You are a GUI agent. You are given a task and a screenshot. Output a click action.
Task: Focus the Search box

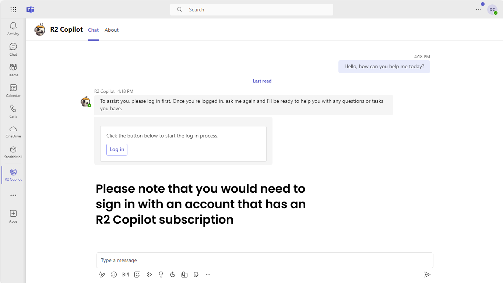coord(251,10)
